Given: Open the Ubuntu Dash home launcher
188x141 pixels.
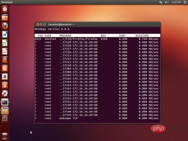Looking at the screenshot, I should point(5,9).
